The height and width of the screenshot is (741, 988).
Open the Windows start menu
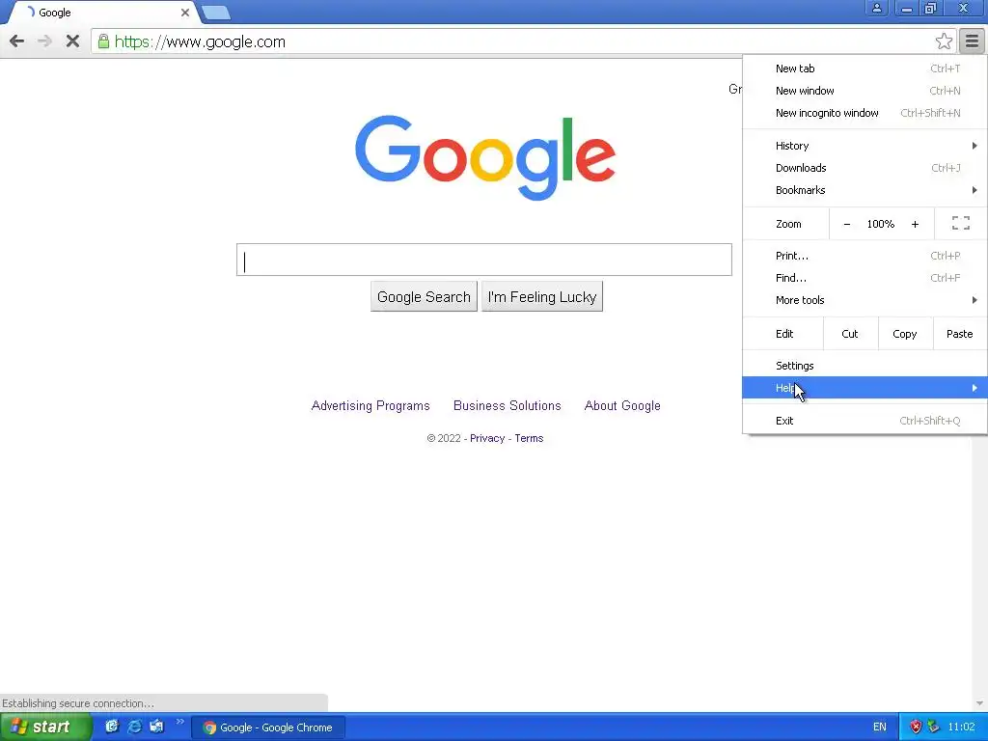(45, 727)
